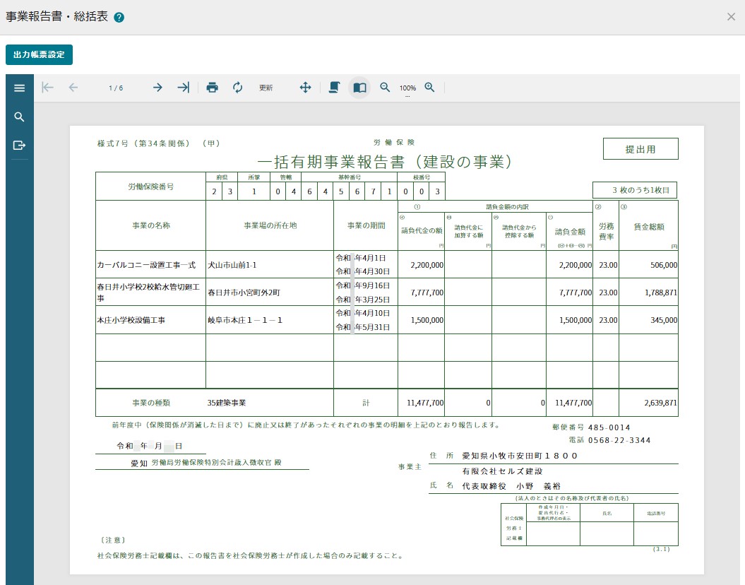745x585 pixels.
Task: Toggle the single page view icon
Action: pos(359,88)
